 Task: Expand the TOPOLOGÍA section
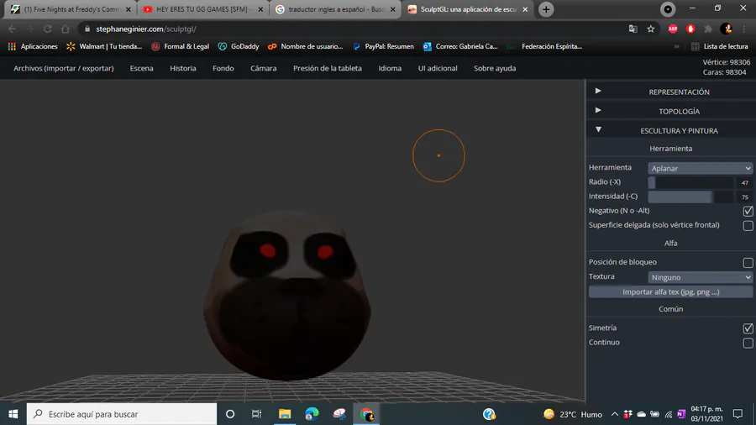pyautogui.click(x=671, y=111)
